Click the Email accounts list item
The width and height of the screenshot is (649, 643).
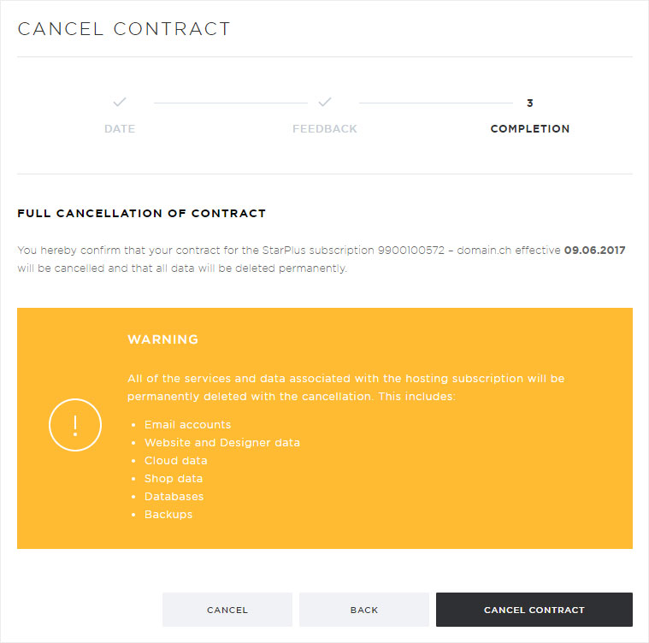pyautogui.click(x=187, y=424)
